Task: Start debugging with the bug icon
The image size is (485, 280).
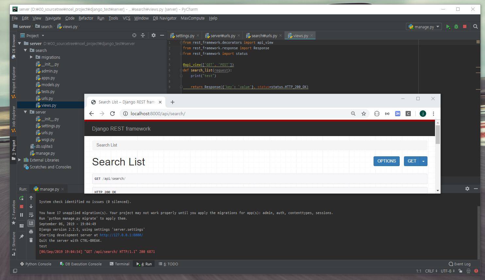Action: 456,27
